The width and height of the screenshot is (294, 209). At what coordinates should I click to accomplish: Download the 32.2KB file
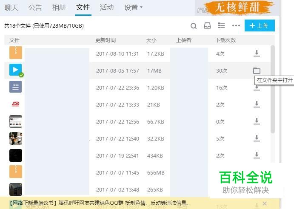[x=257, y=138]
